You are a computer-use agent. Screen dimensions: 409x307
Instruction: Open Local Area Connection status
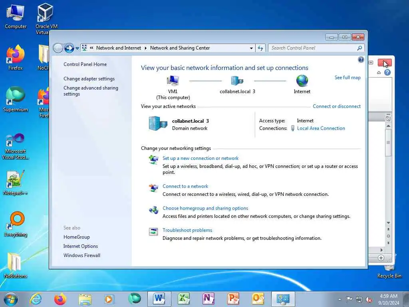tap(321, 128)
